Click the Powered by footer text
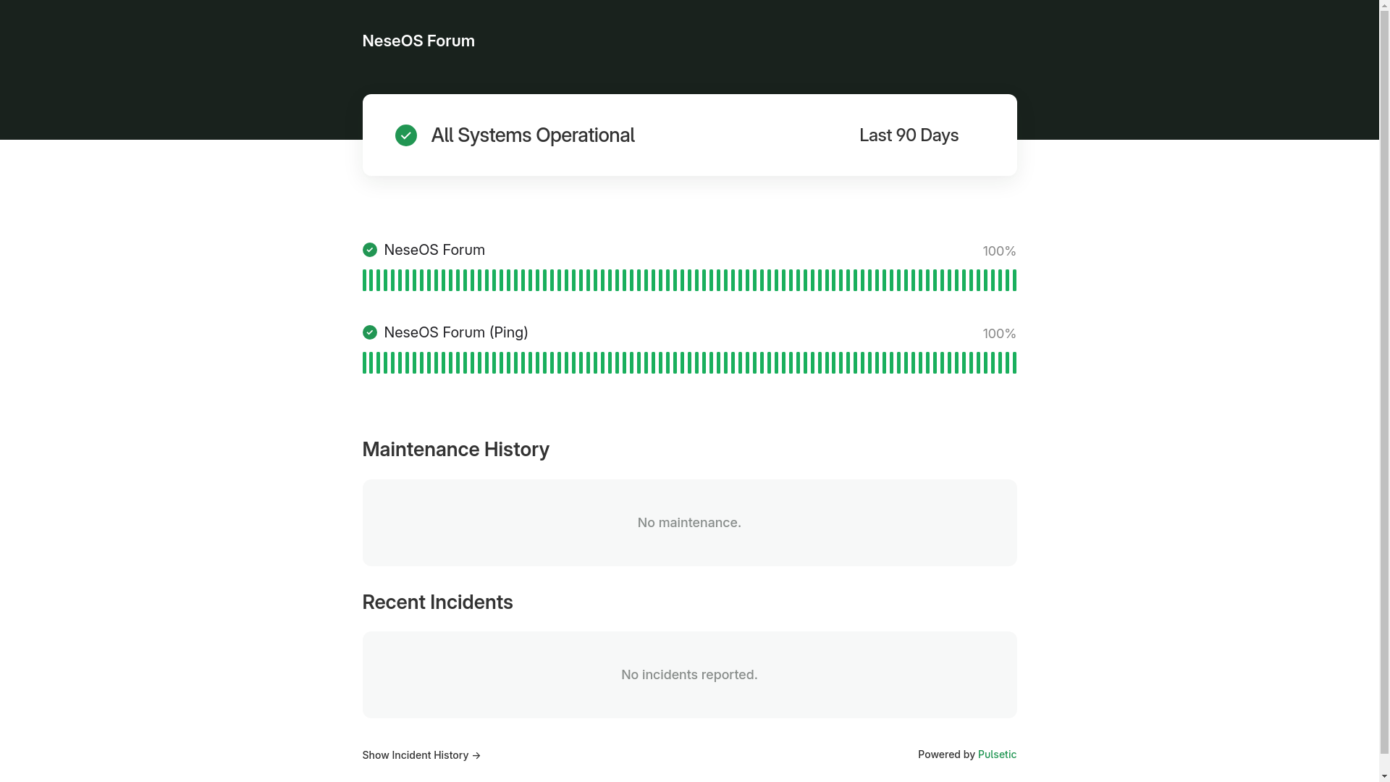The width and height of the screenshot is (1390, 782). [946, 754]
